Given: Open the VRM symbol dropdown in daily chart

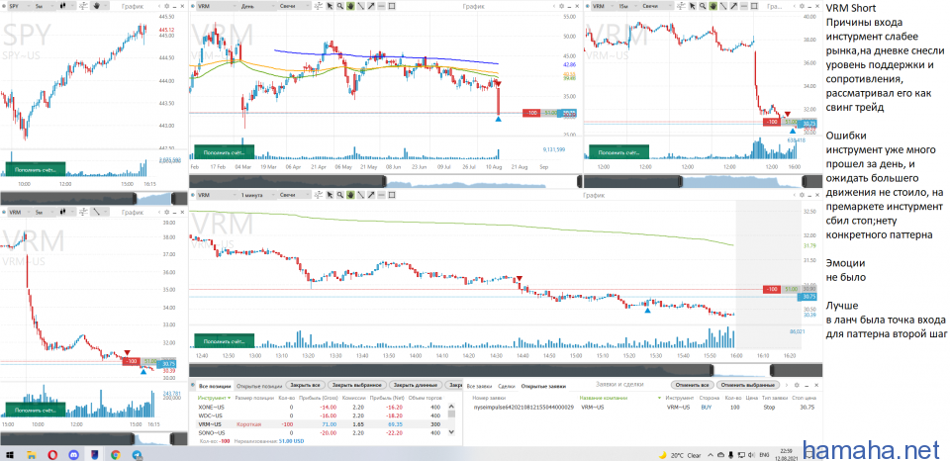Looking at the screenshot, I should pos(217,6).
